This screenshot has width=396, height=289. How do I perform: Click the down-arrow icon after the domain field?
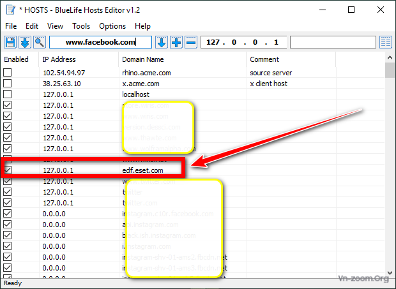162,42
